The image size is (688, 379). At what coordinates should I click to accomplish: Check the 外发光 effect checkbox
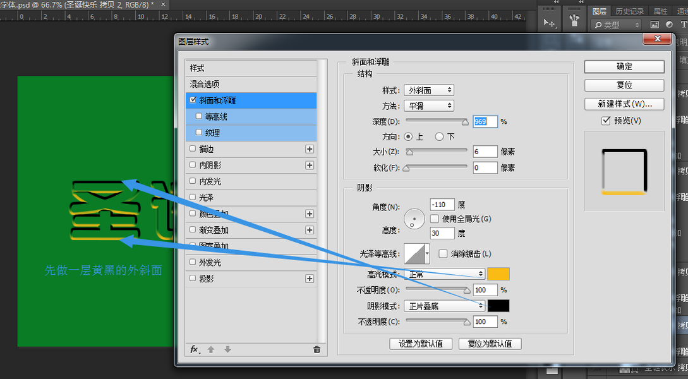tap(193, 262)
